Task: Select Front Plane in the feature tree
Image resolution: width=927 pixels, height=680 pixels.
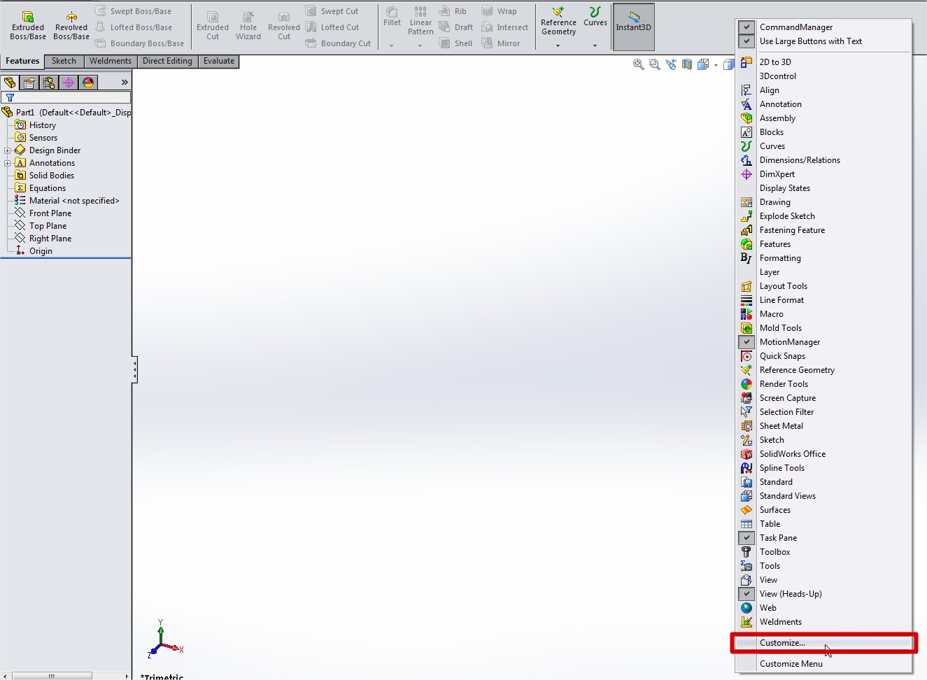Action: tap(50, 213)
